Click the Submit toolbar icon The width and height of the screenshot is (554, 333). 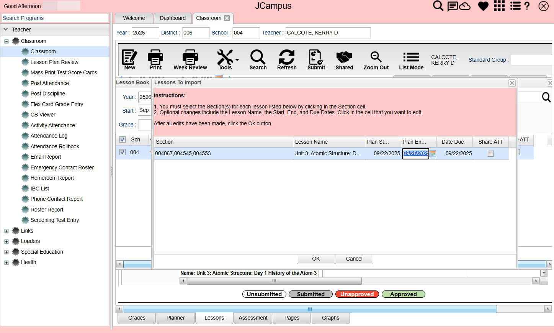click(316, 60)
